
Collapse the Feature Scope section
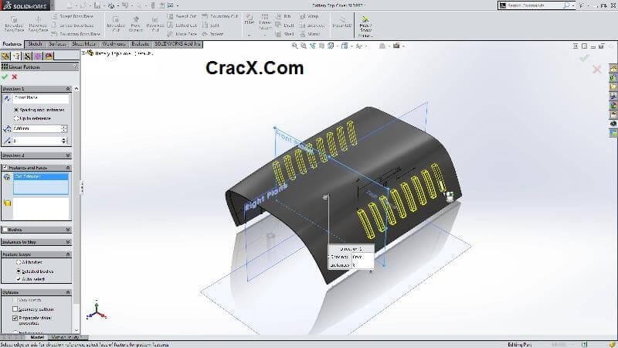[x=68, y=254]
